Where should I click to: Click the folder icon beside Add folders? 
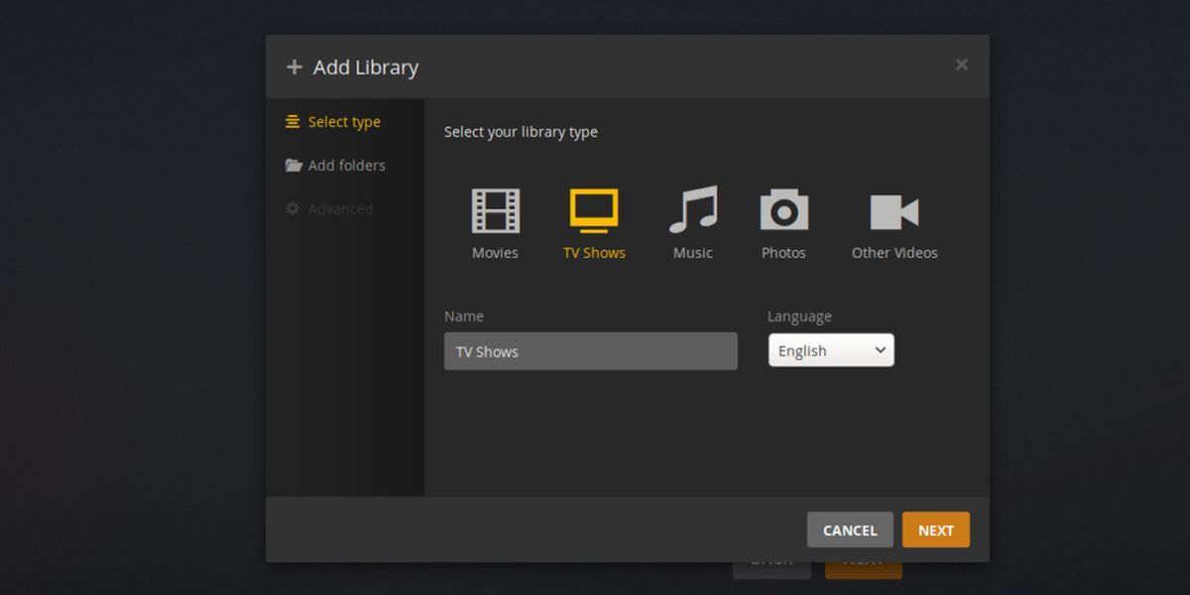(294, 166)
